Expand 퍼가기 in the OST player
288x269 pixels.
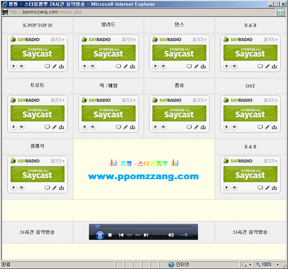pyautogui.click(x=270, y=100)
